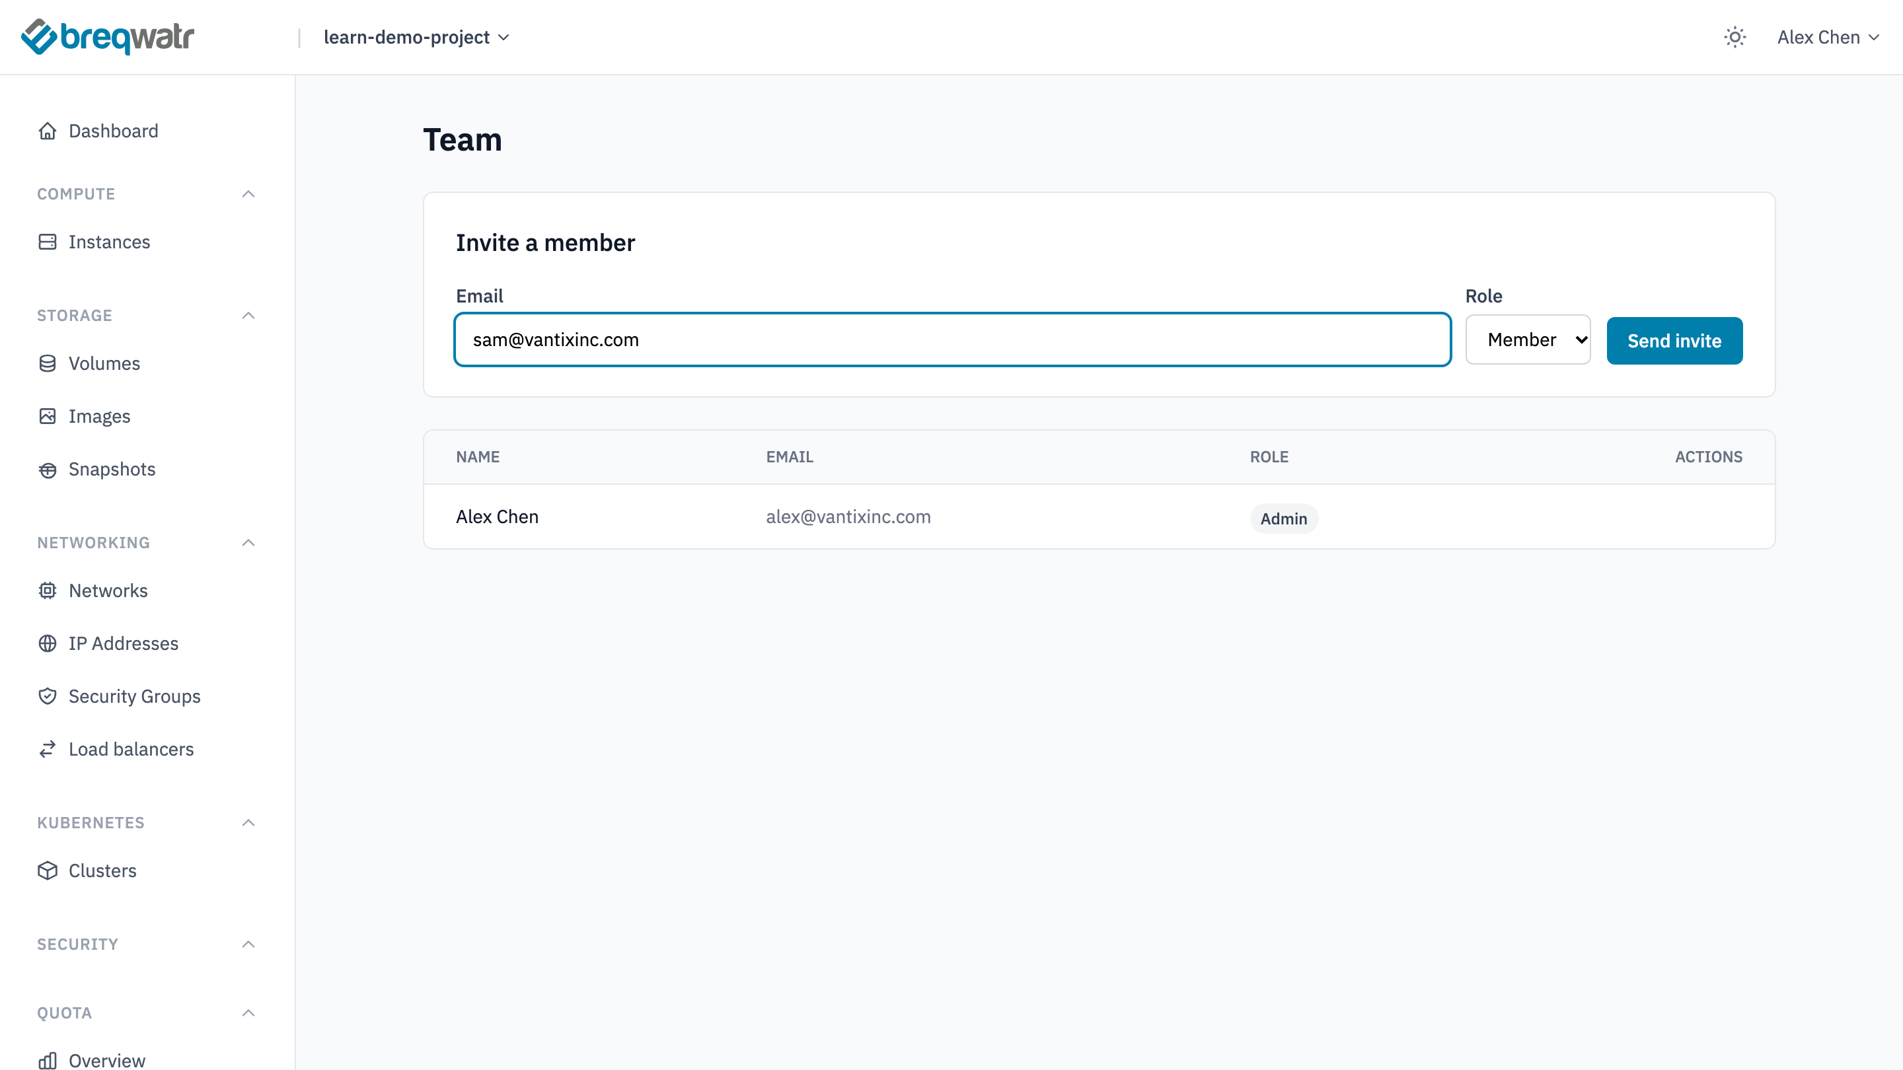Open the Images section
The image size is (1903, 1070).
point(99,417)
